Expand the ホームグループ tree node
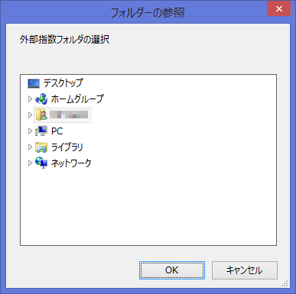The image size is (296, 294). (x=30, y=99)
